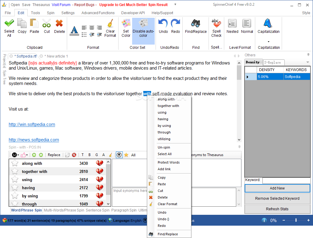Screen dimensions: 313x238
Task: Click the Copy icon in Clipboard group
Action: (x=22, y=23)
